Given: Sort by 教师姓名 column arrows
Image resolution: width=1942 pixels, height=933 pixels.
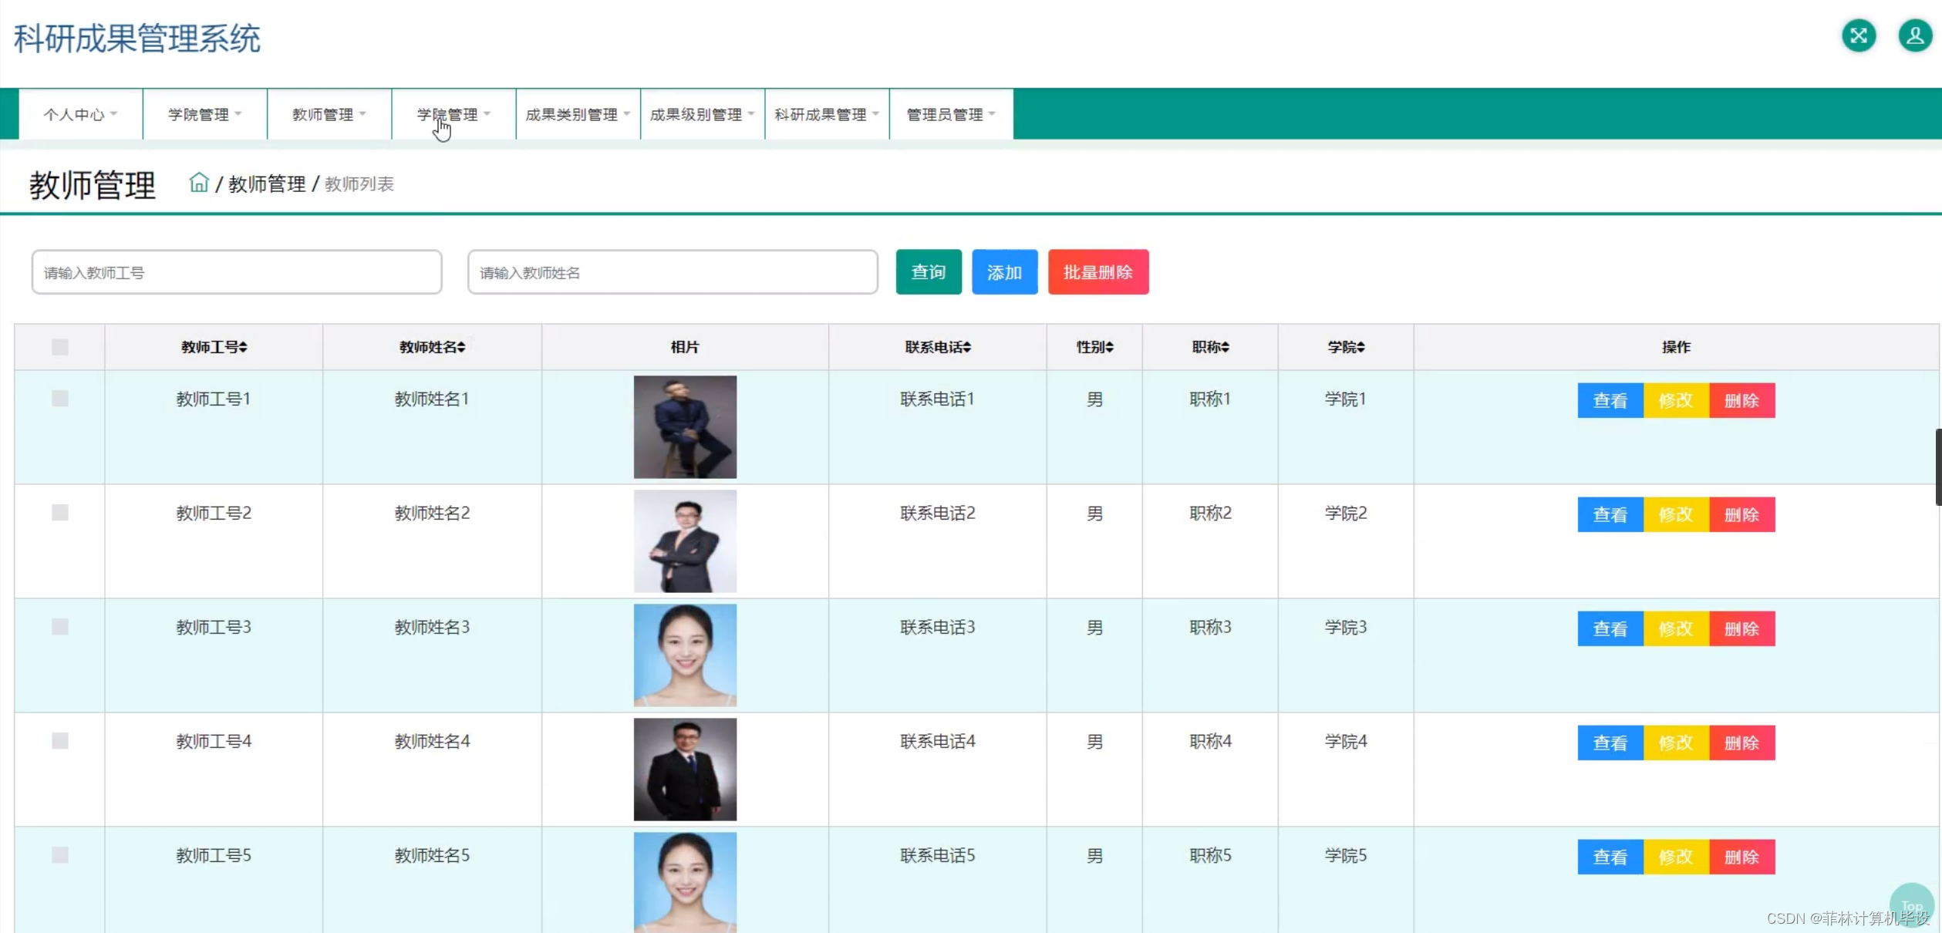Looking at the screenshot, I should (x=461, y=348).
